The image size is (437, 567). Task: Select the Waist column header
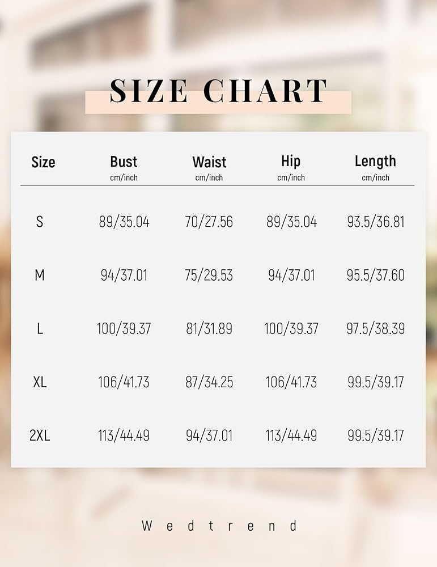[x=209, y=162]
